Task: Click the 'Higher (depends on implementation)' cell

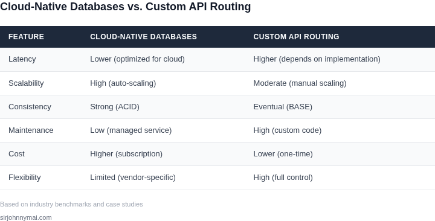Action: (317, 59)
